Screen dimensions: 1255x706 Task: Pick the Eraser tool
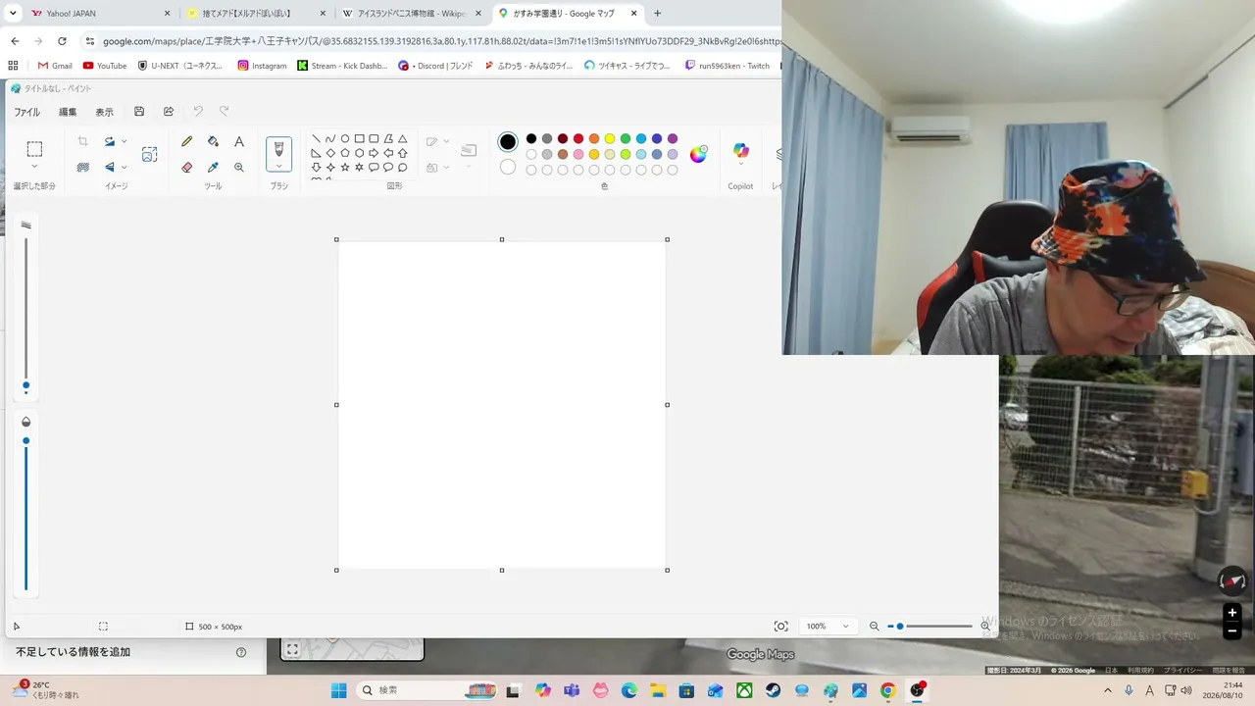pyautogui.click(x=186, y=168)
